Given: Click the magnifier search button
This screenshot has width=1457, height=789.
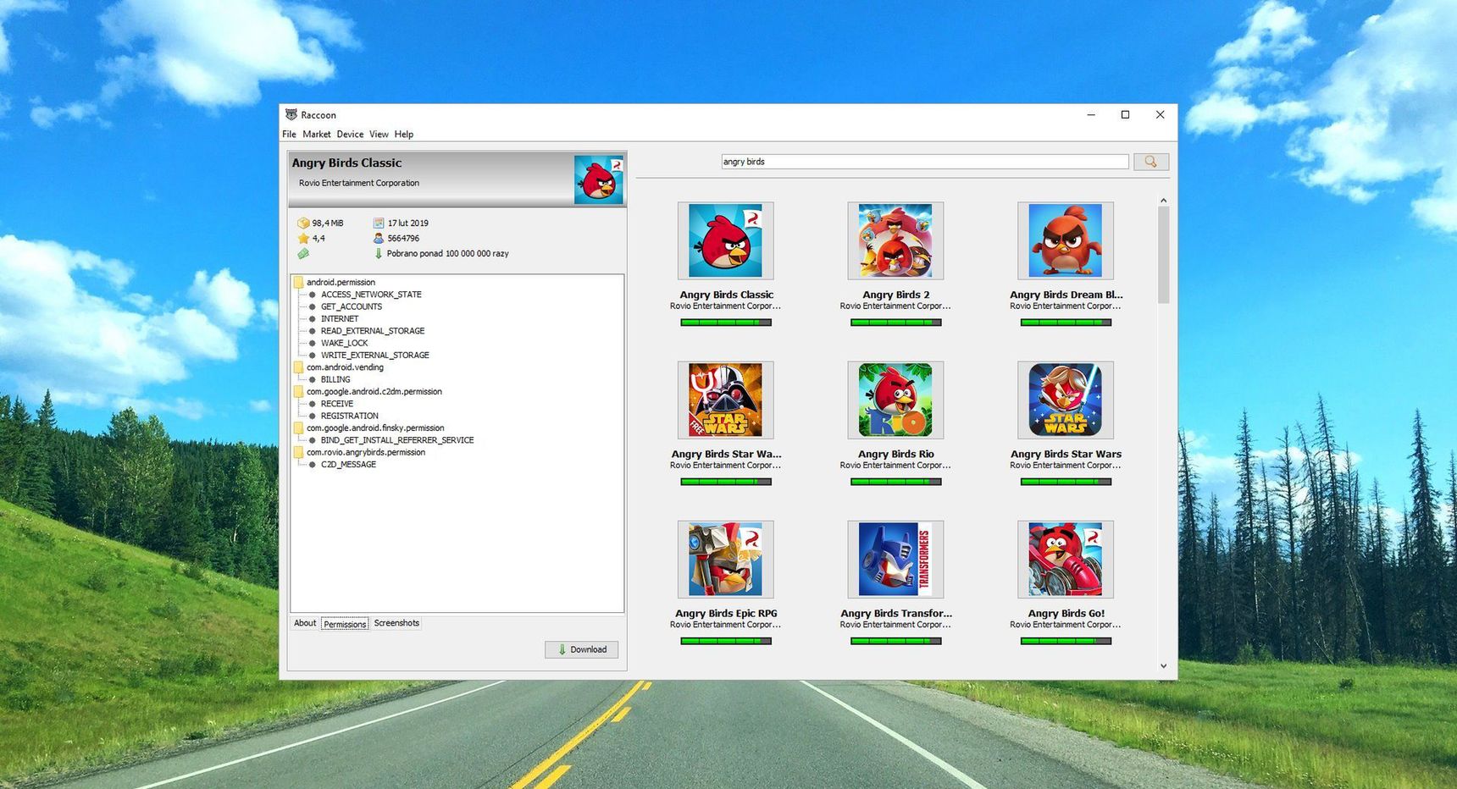Looking at the screenshot, I should click(1150, 162).
